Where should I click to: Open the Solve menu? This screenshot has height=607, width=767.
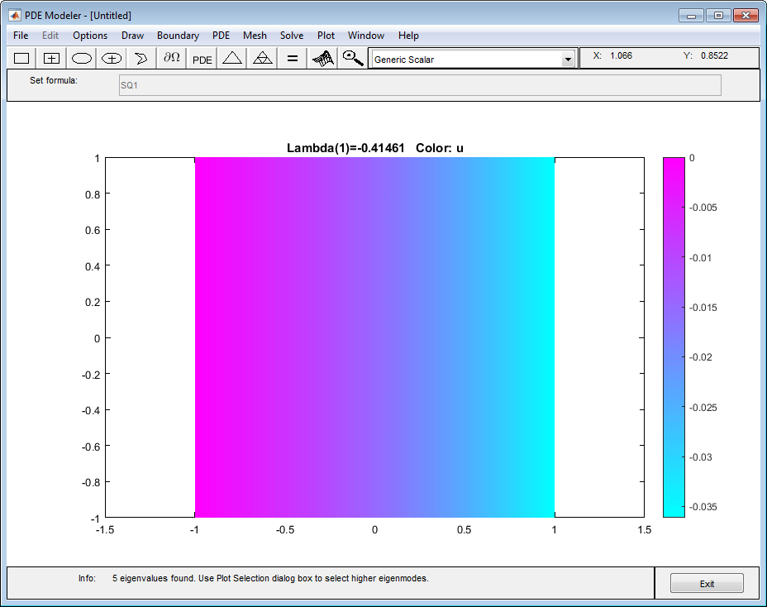[292, 36]
